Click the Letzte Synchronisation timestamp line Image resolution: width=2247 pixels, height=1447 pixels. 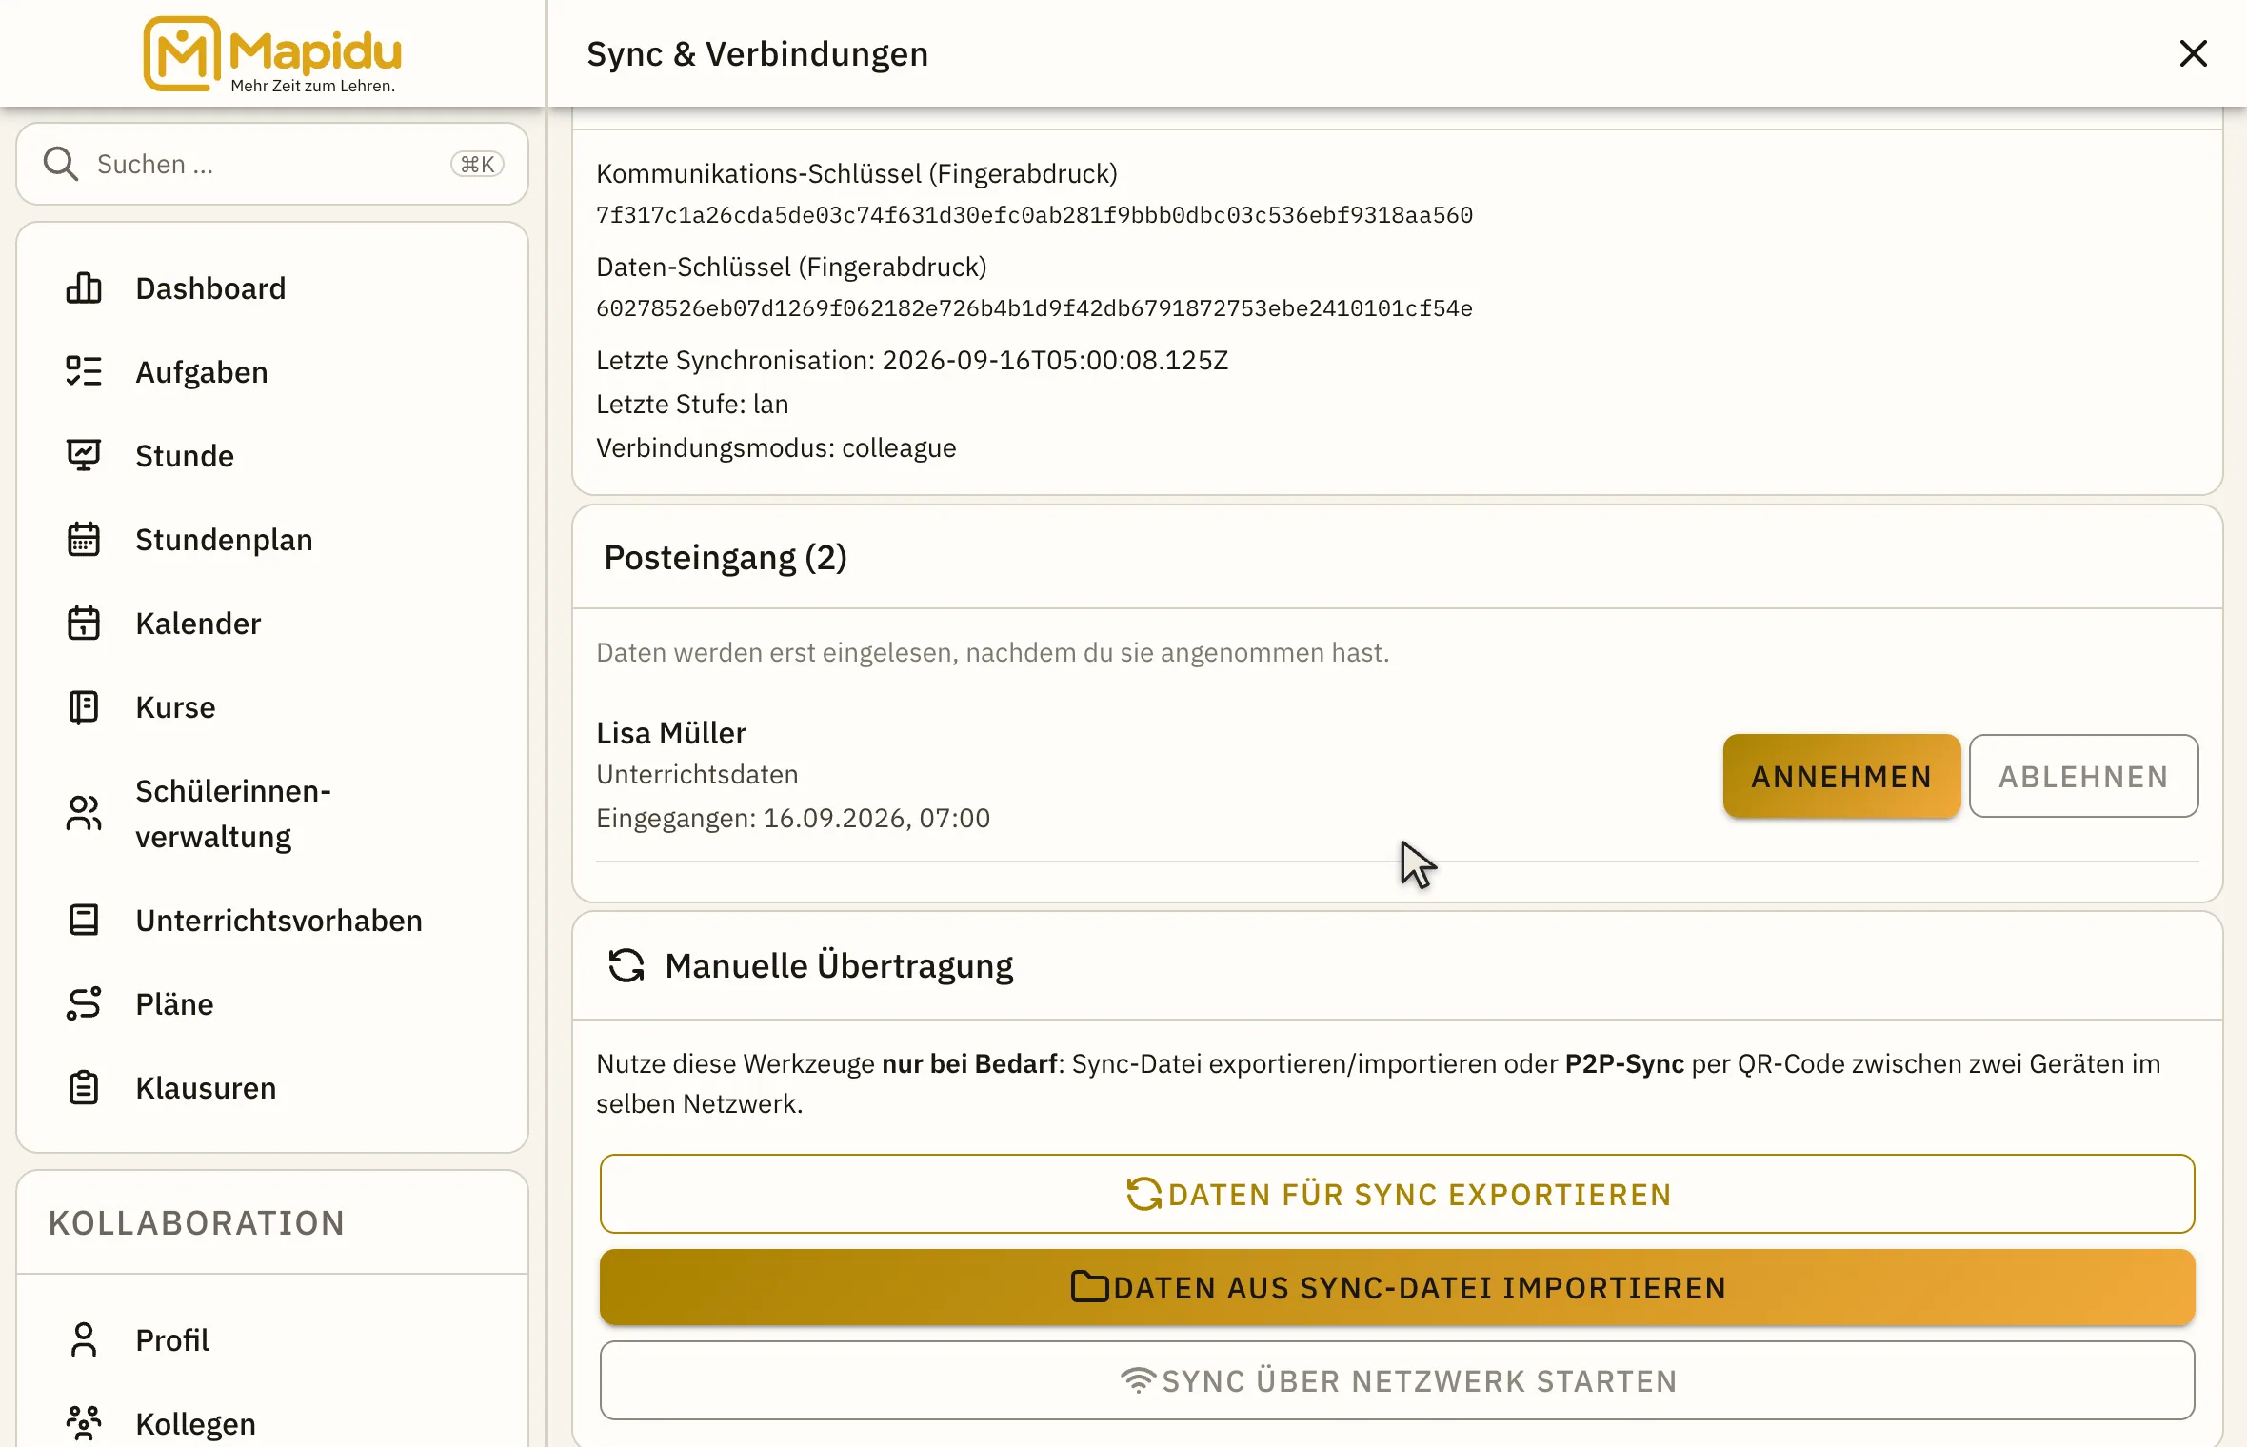[x=912, y=360]
